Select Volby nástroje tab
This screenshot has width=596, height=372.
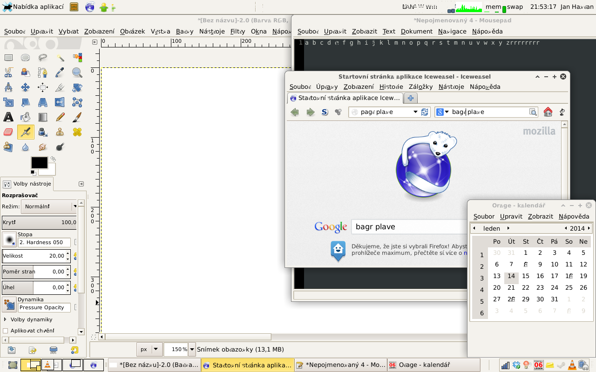(27, 184)
